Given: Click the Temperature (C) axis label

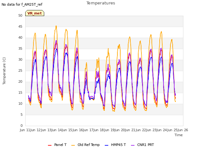Looking at the screenshot, I should [x=4, y=71].
